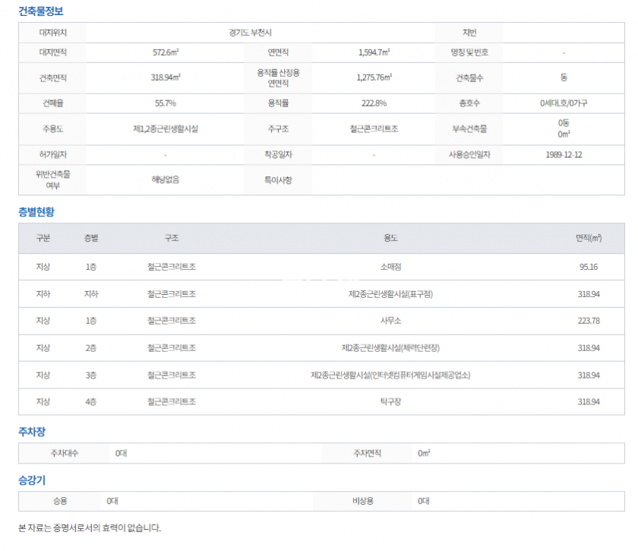This screenshot has width=638, height=551.
Task: Click the 건축물정보 section heading
Action: click(41, 11)
